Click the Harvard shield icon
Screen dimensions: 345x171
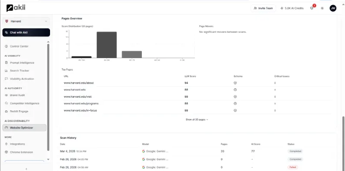click(6, 21)
